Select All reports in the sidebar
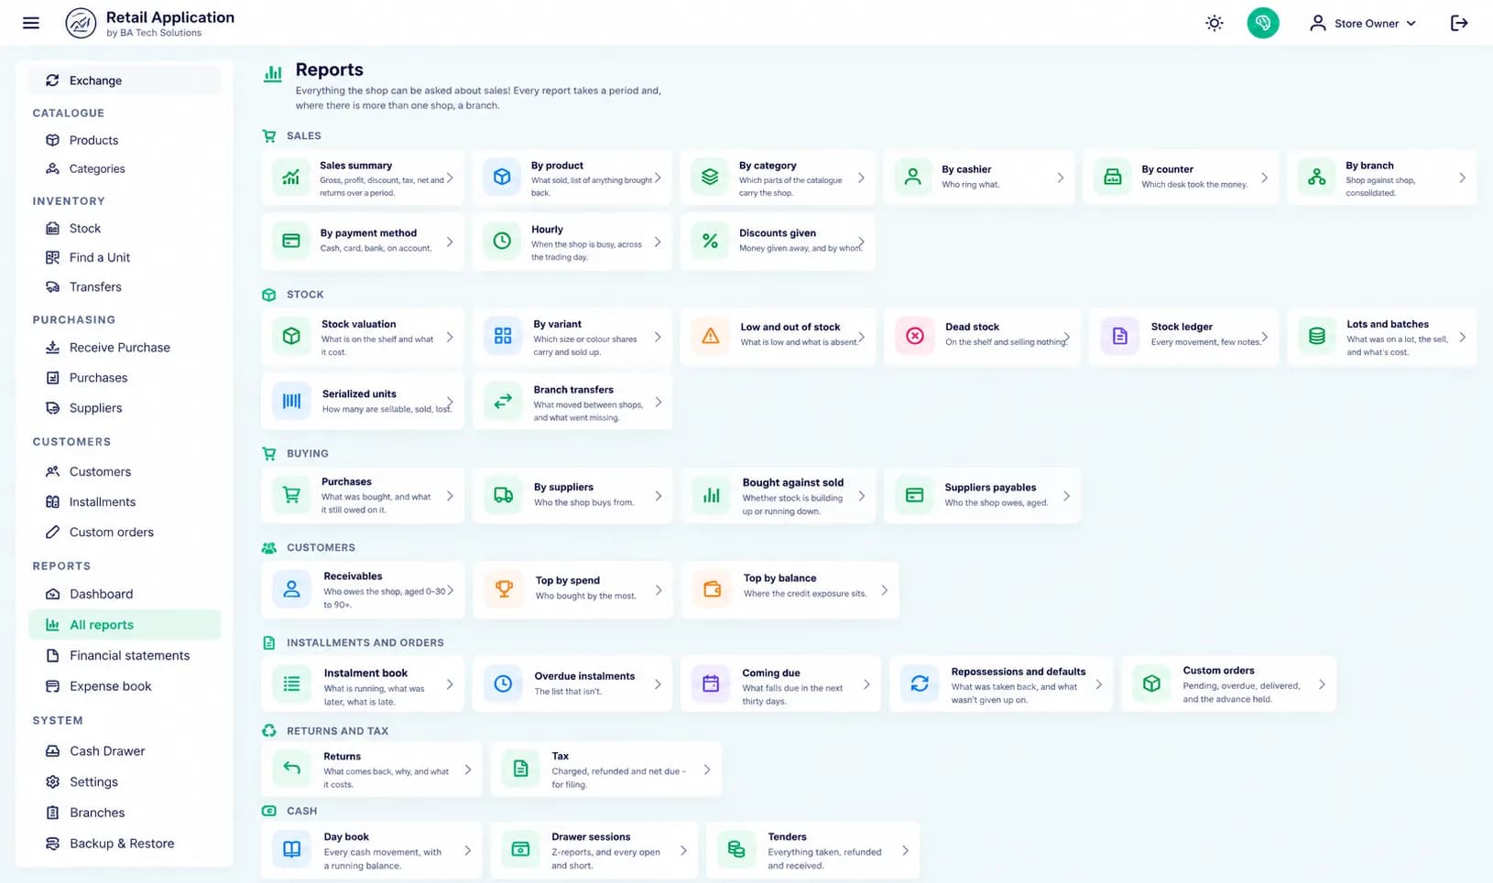Image resolution: width=1493 pixels, height=883 pixels. tap(125, 625)
